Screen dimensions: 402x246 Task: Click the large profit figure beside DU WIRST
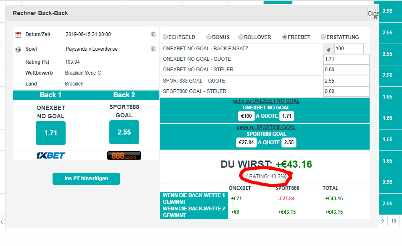(294, 164)
